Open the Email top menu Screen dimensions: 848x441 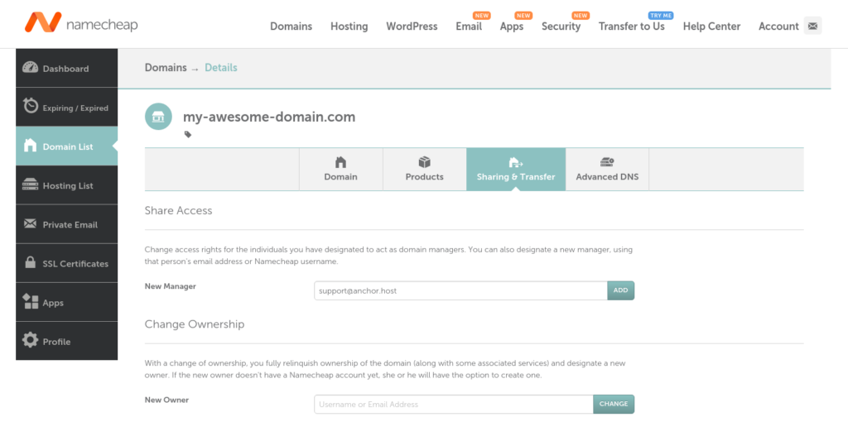469,26
